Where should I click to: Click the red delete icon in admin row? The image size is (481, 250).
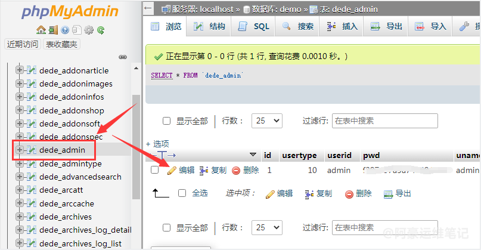[x=236, y=170]
